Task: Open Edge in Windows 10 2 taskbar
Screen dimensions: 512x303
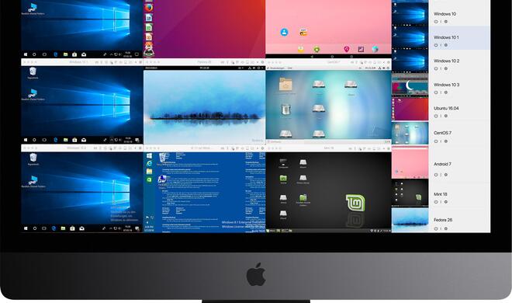Action: tap(54, 228)
